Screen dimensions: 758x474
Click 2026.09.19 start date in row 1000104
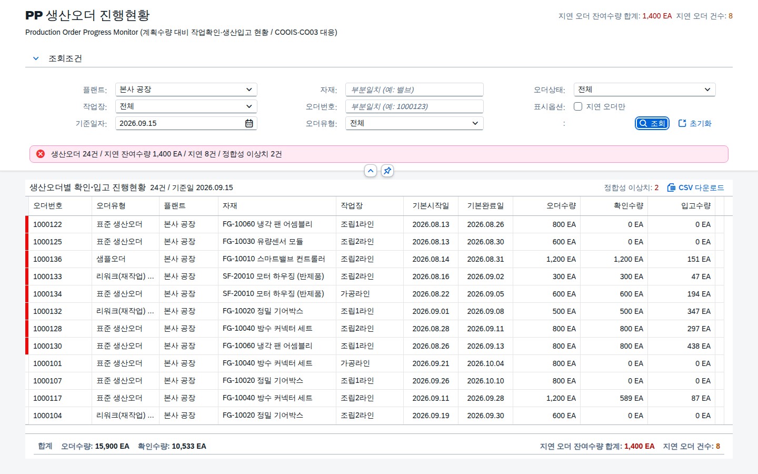tap(431, 416)
